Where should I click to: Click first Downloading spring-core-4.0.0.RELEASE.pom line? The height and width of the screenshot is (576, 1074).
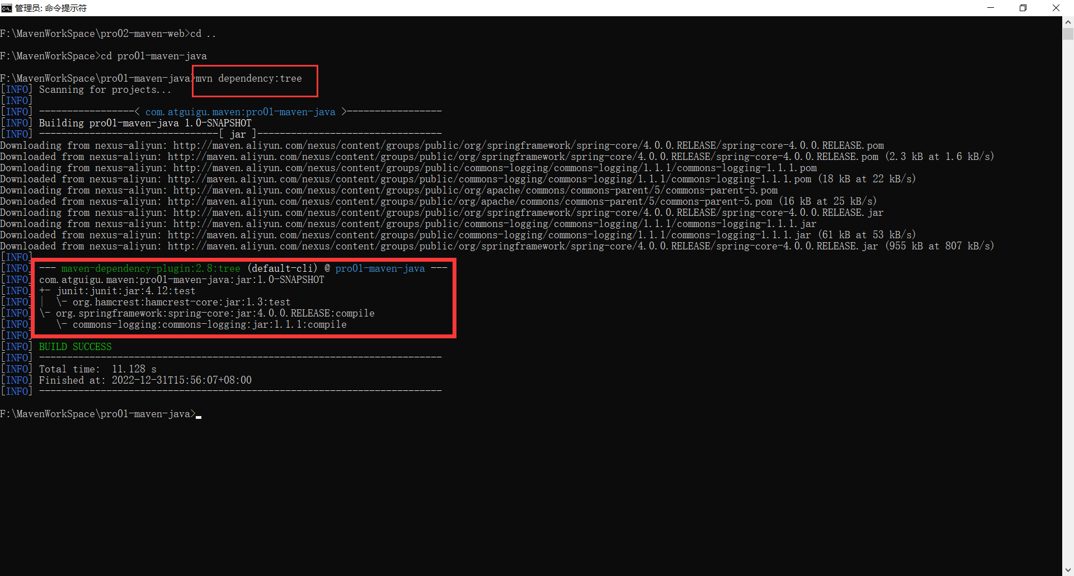[x=442, y=145]
